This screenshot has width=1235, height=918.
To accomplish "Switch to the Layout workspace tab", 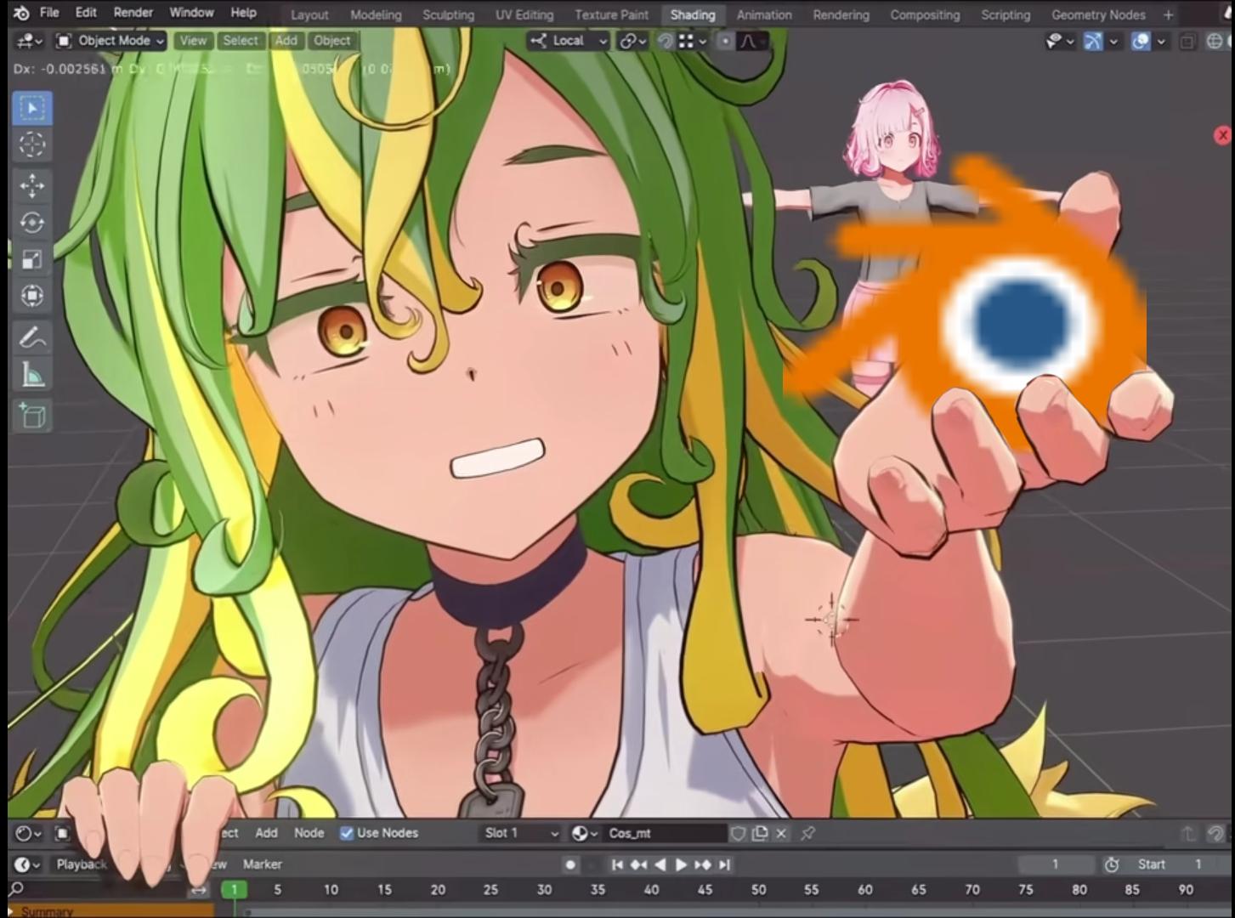I will tap(309, 14).
